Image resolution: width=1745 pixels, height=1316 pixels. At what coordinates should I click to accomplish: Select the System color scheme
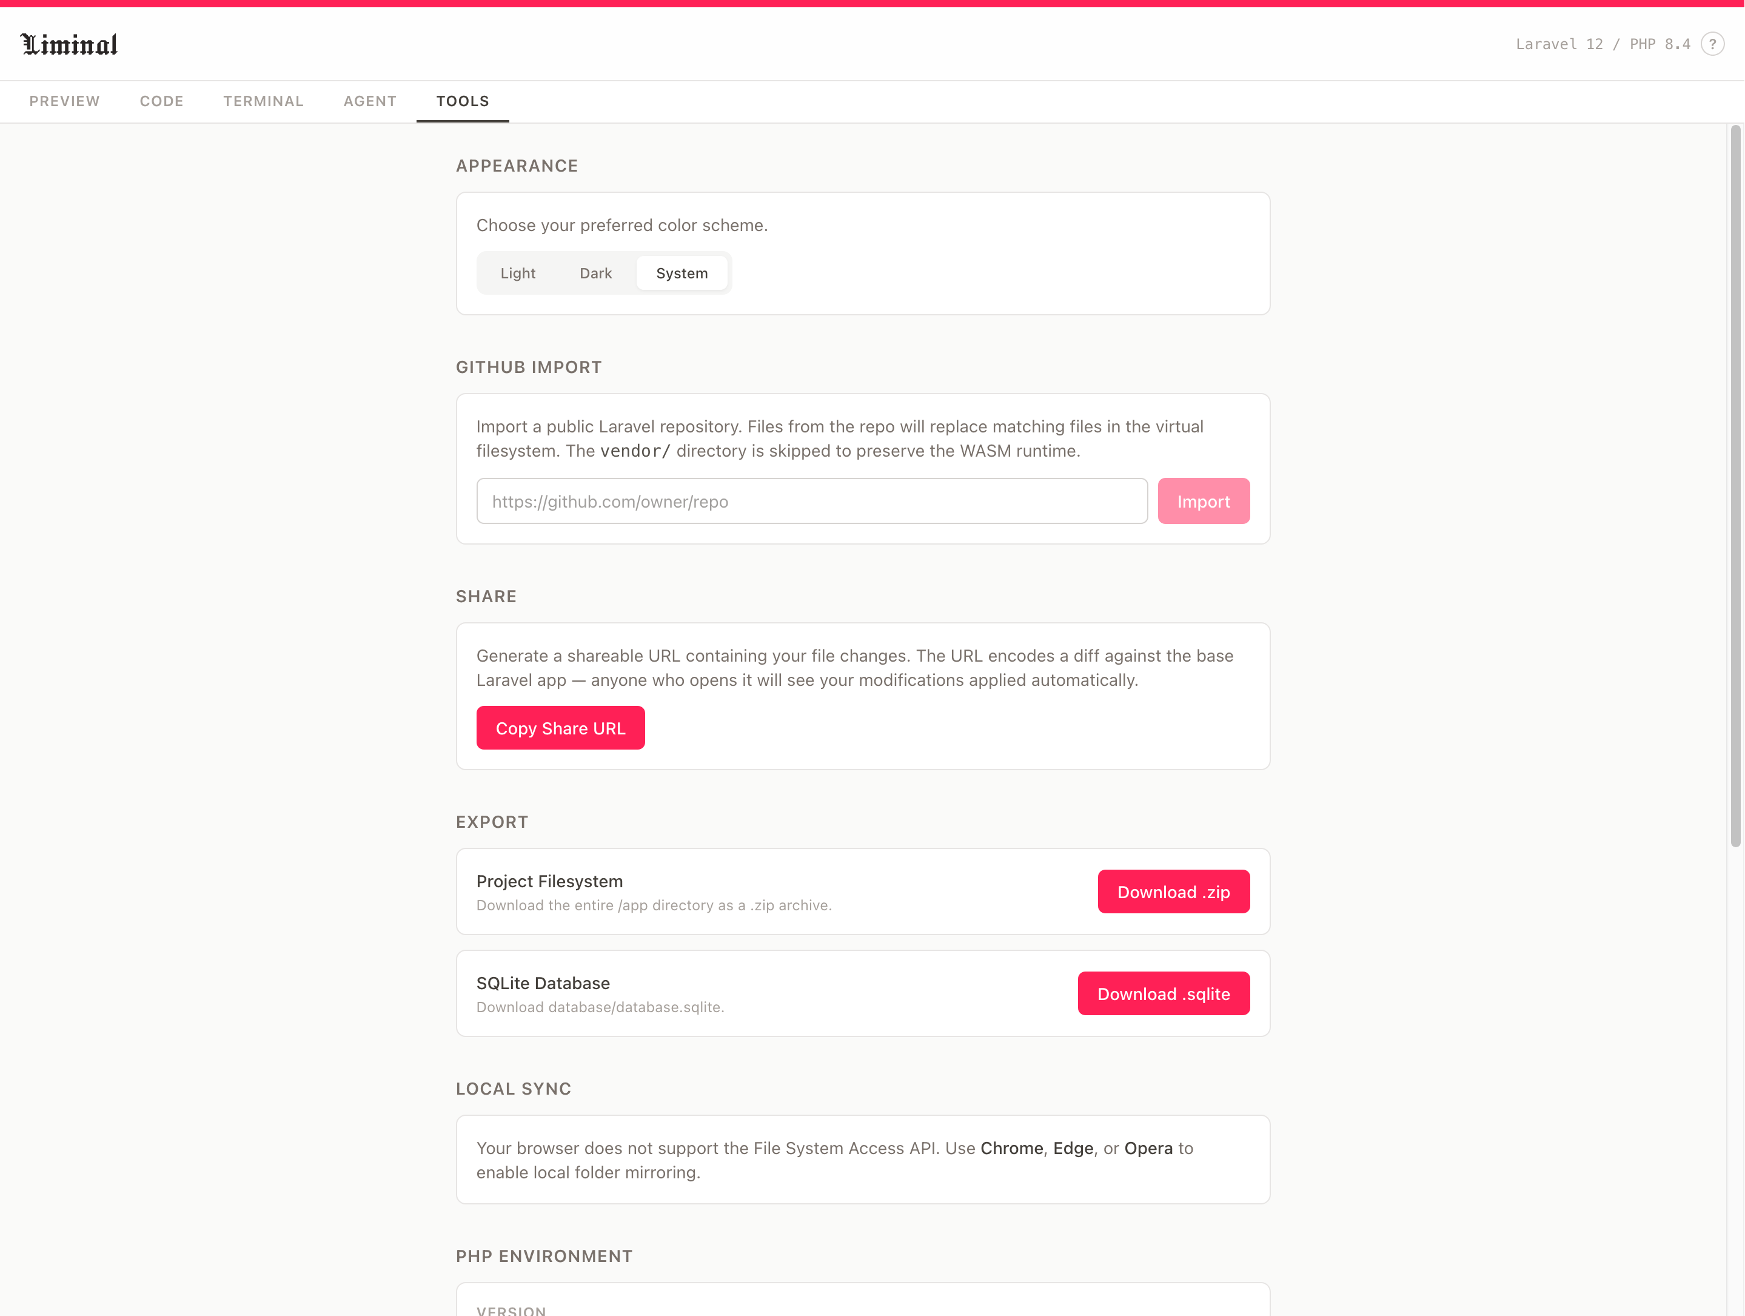[x=682, y=273]
